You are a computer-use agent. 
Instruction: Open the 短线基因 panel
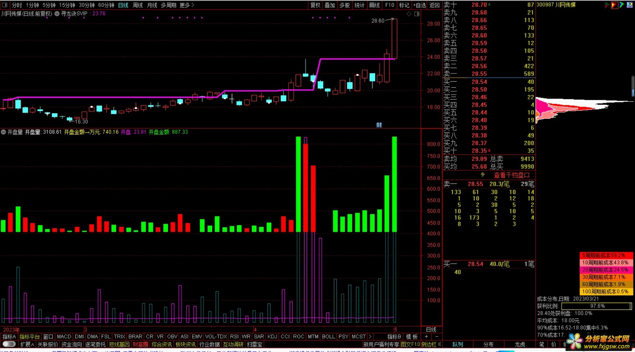click(119, 344)
